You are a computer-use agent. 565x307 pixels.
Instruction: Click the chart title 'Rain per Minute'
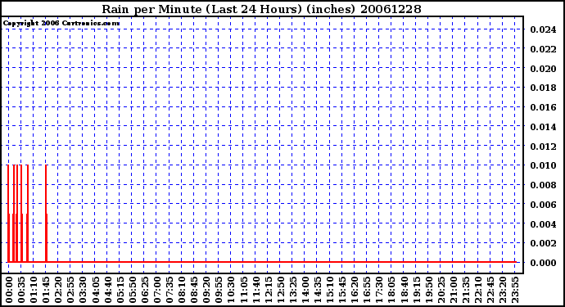[151, 9]
